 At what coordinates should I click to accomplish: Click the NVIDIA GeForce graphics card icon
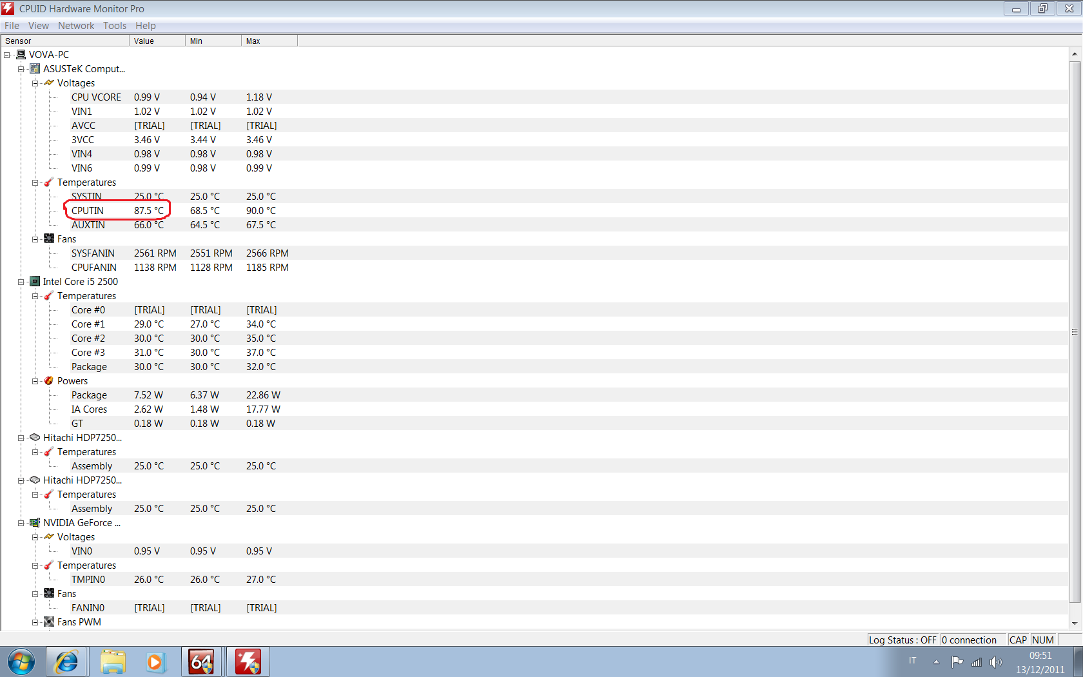point(35,523)
